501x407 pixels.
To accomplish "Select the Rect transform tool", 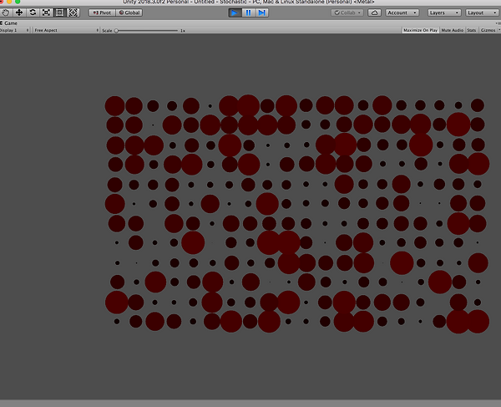I will coord(59,13).
